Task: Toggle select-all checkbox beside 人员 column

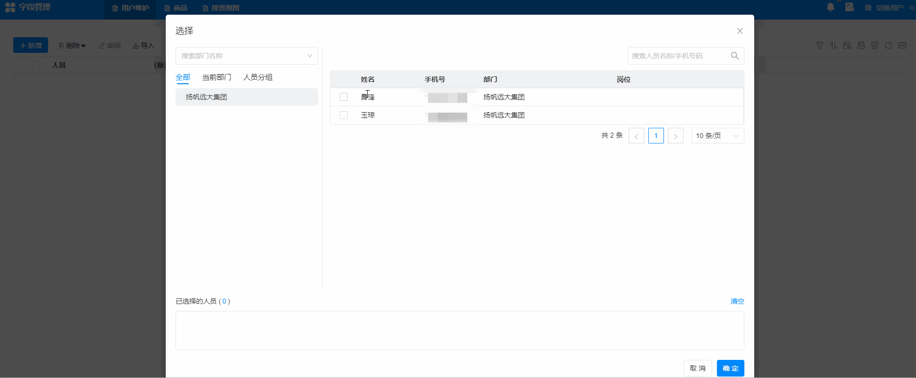Action: click(36, 65)
